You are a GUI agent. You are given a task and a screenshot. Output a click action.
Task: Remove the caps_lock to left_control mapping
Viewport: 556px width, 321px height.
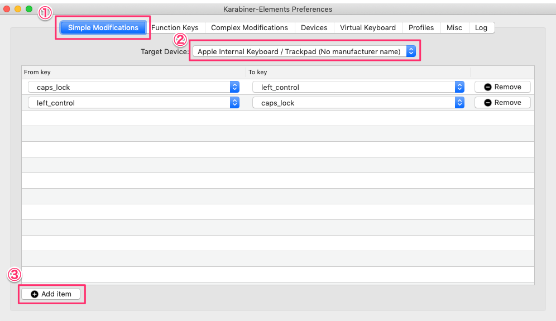(x=503, y=87)
